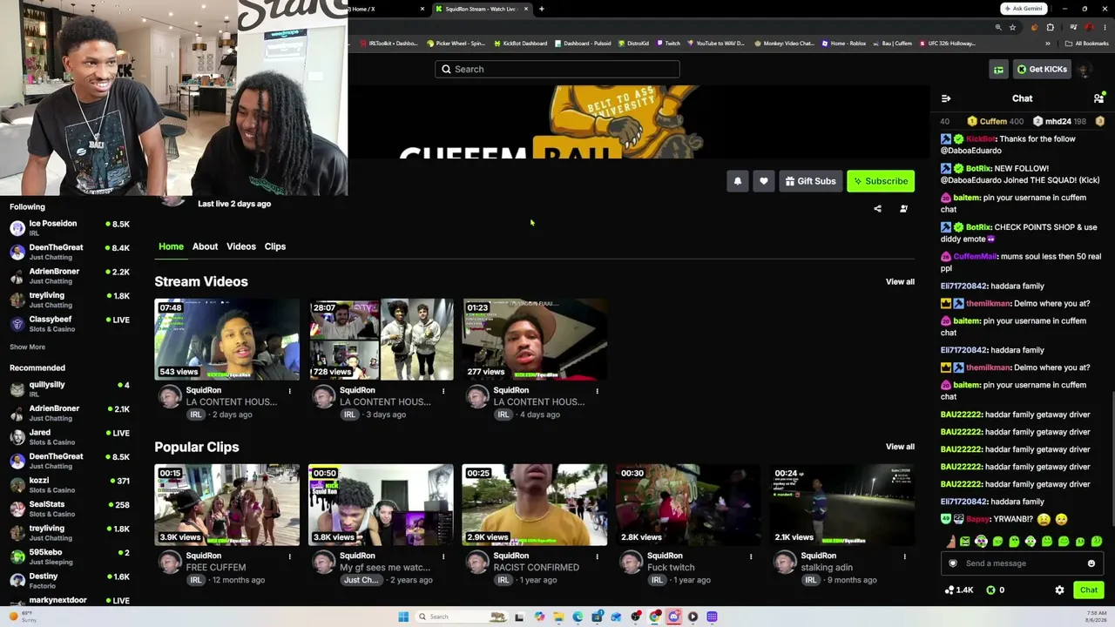Open the 01:23 stream video thumbnail
Screen dimensions: 1115x627
pos(535,340)
